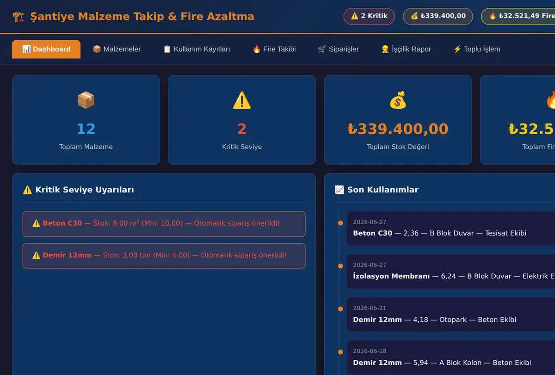The width and height of the screenshot is (555, 375).
Task: Open the İşçilik Rapor tab
Action: 406,49
